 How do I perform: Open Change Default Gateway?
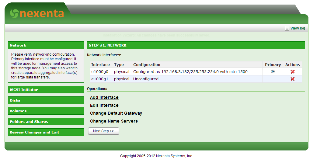(x=116, y=113)
